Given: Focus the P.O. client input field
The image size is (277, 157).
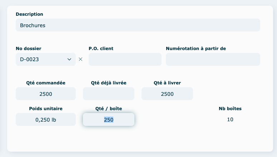Looking at the screenshot, I should click(x=125, y=59).
